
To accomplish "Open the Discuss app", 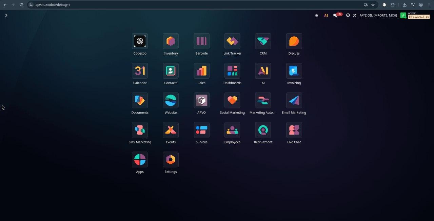I will 294,41.
